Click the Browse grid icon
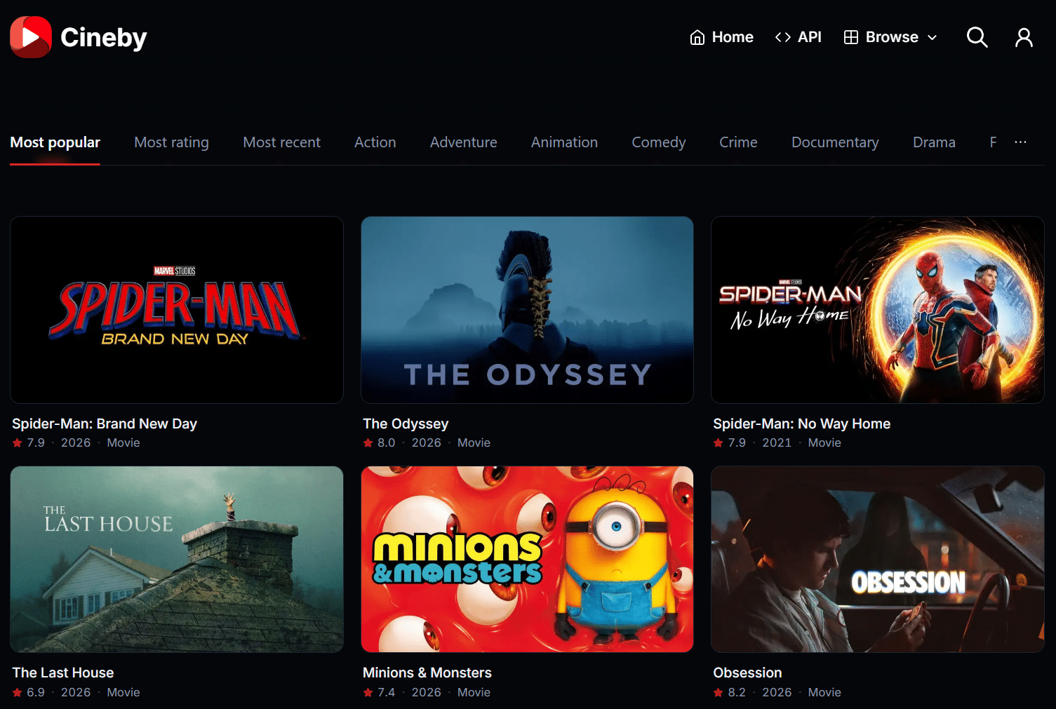 click(x=851, y=37)
